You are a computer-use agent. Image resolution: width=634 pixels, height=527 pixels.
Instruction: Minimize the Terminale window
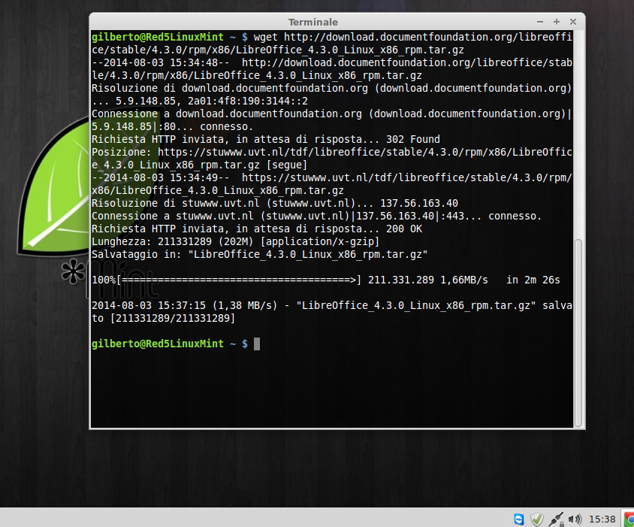540,22
